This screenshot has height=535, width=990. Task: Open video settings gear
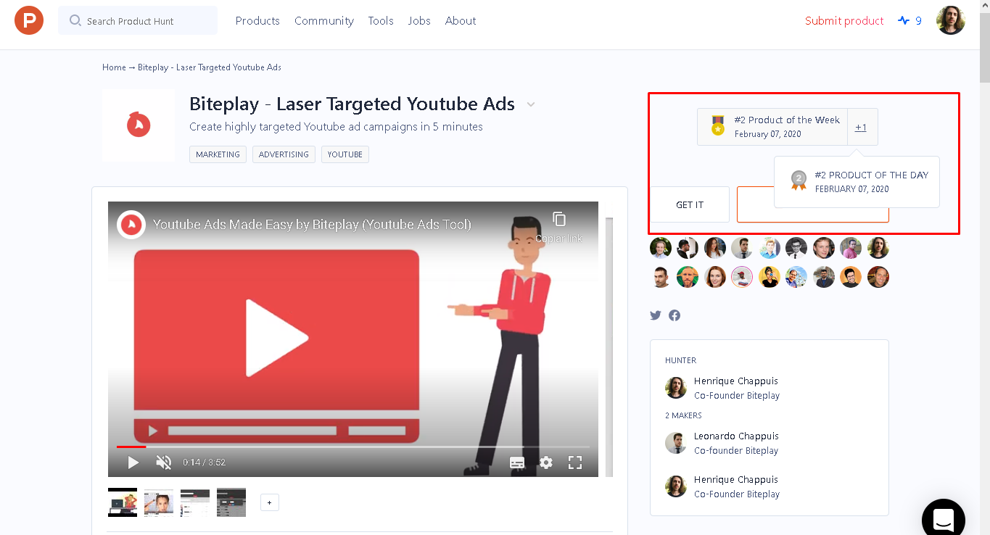click(x=546, y=463)
